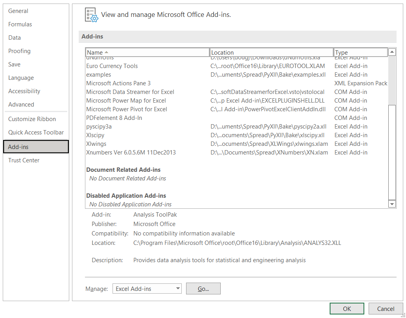Open the Advanced options page
The width and height of the screenshot is (406, 318).
point(21,105)
